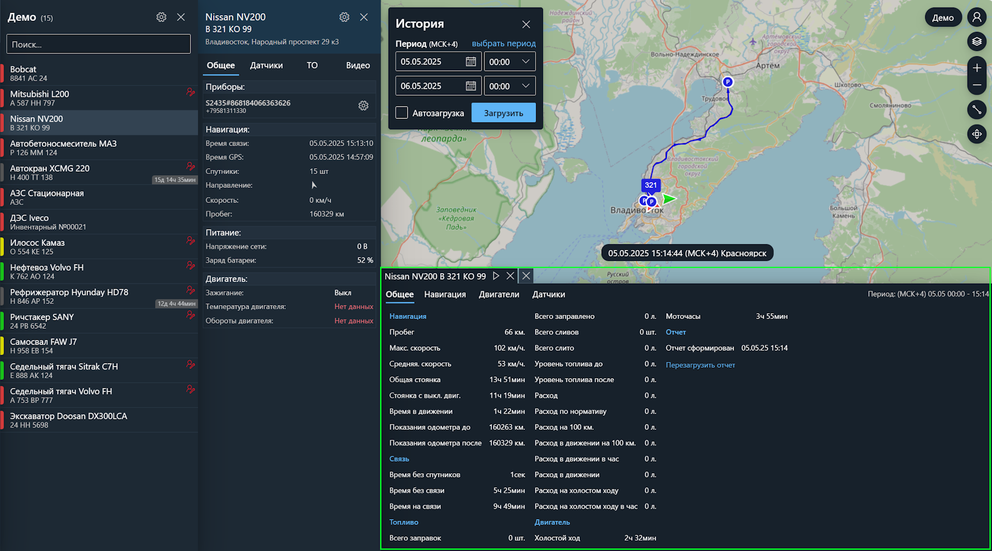Click the parking marker near Трудовое
This screenshot has height=551, width=992.
728,82
